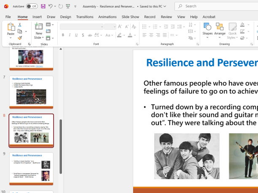The image size is (258, 193).
Task: Click the Bullets list icon
Action: tap(145, 26)
